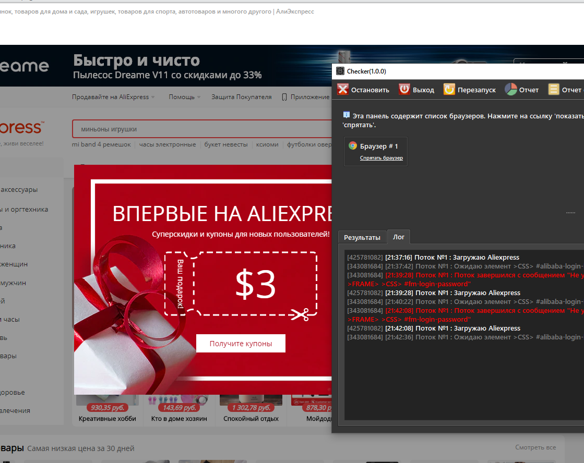Screen dimensions: 584x463
Task: Click the Checker app window icon
Action: (340, 71)
